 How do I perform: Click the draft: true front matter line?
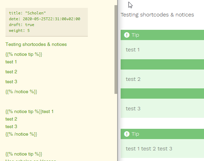(x=22, y=25)
